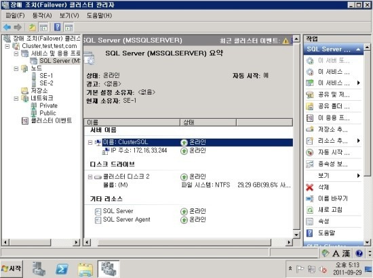The width and height of the screenshot is (373, 278).
Task: Open PowerShell from the taskbar
Action: click(62, 269)
